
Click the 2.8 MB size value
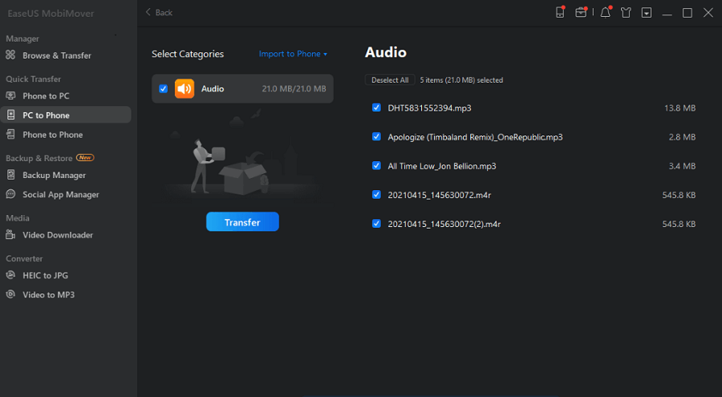682,137
